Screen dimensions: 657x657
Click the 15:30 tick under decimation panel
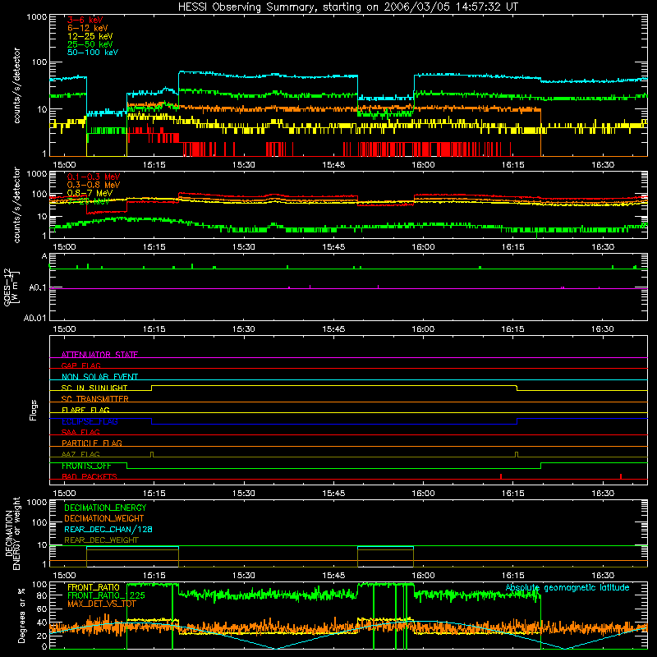(243, 576)
